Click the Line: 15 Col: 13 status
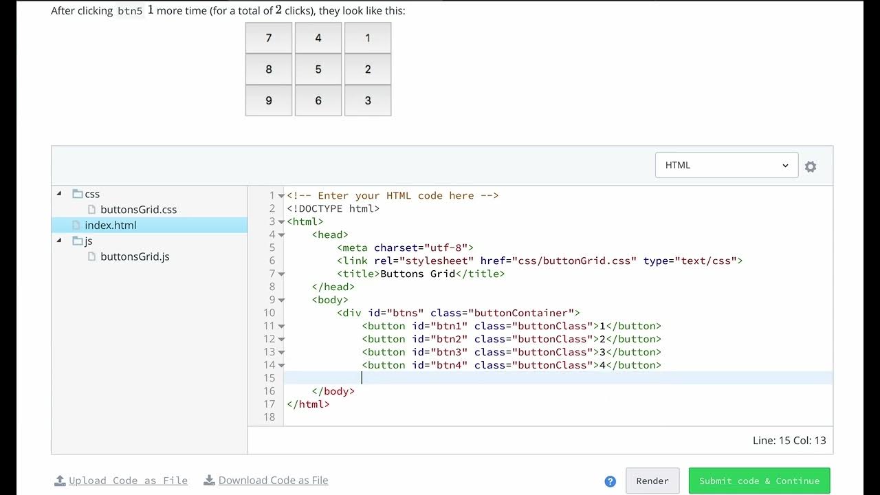 coord(789,441)
